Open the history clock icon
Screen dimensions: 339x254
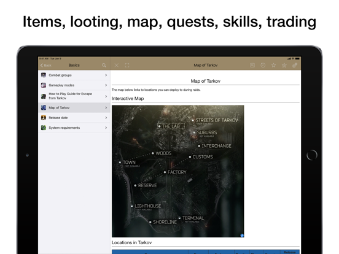[x=263, y=65]
